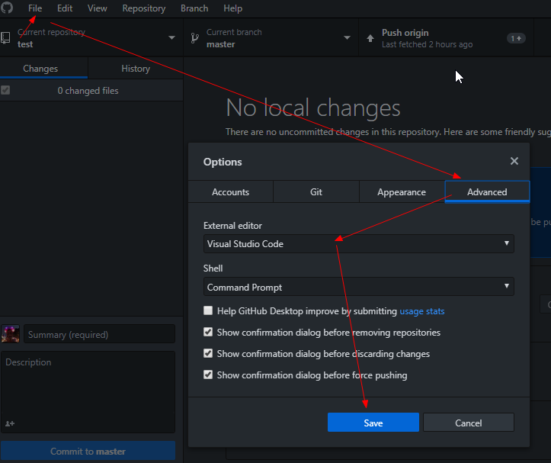Click the add co-authors icon

pos(10,423)
